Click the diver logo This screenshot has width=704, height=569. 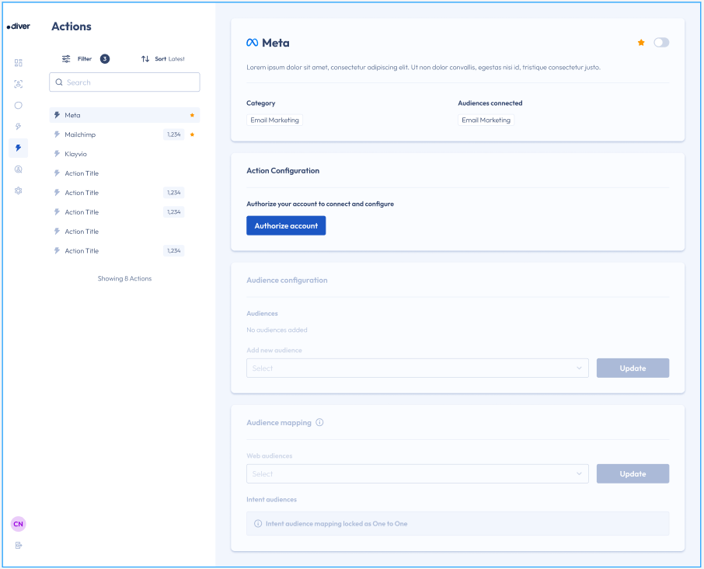pos(19,26)
